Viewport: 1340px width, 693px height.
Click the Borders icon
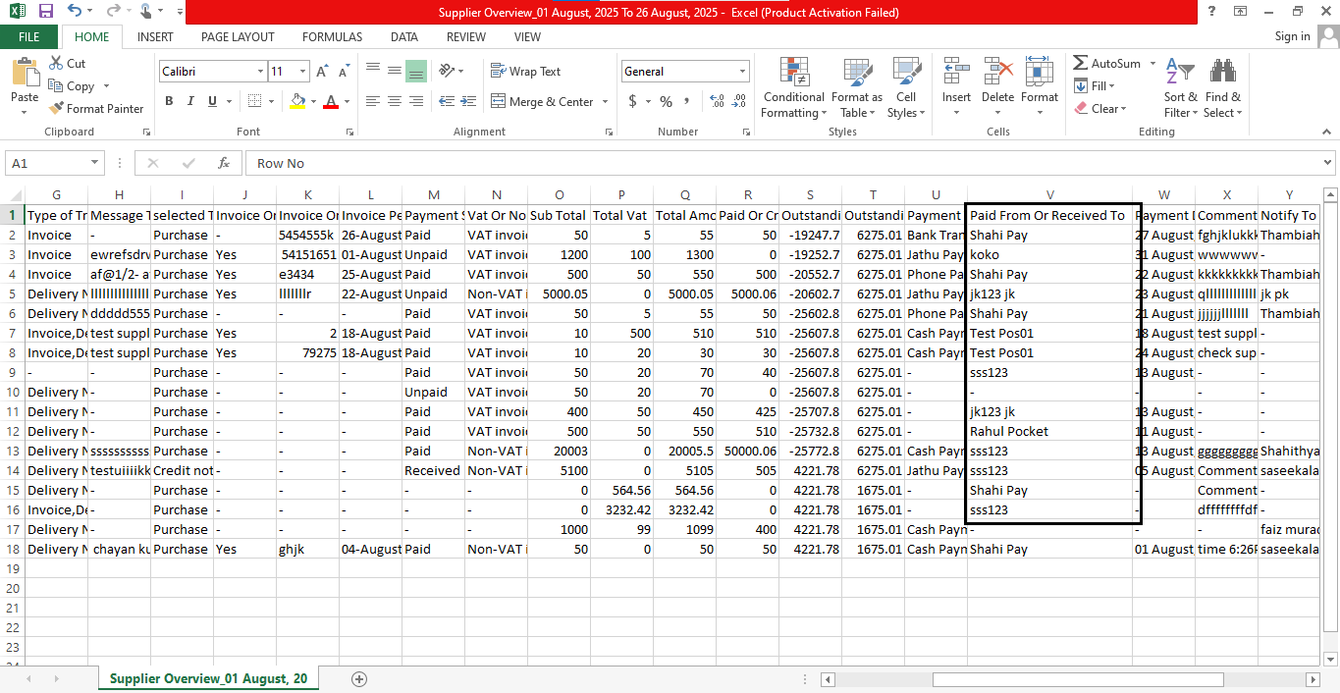point(254,101)
